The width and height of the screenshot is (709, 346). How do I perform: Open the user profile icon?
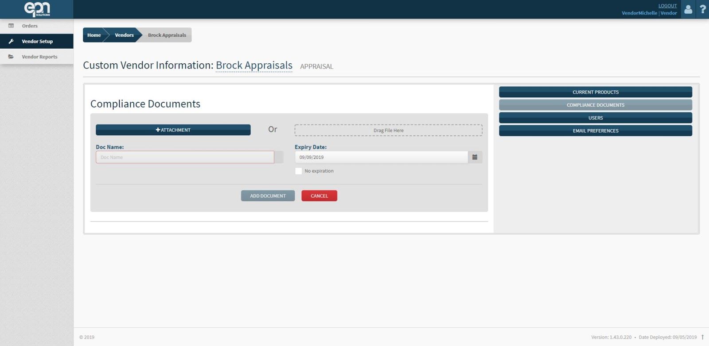(x=688, y=9)
